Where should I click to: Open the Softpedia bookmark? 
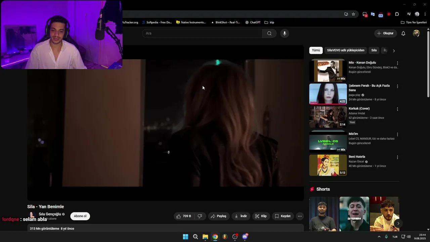coord(157,23)
